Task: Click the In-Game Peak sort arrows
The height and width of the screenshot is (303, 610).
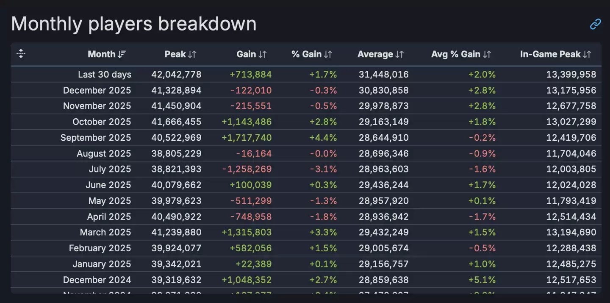Action: (587, 54)
